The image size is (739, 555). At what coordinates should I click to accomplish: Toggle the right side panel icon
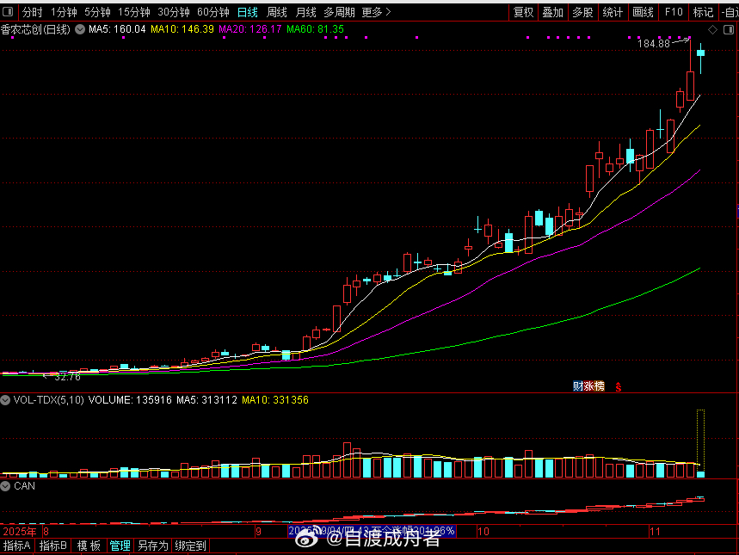pos(728,30)
